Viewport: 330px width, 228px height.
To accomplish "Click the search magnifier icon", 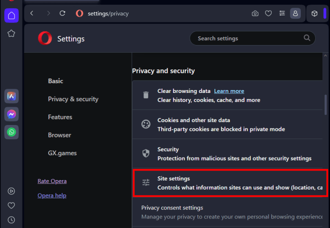I will coord(307,38).
